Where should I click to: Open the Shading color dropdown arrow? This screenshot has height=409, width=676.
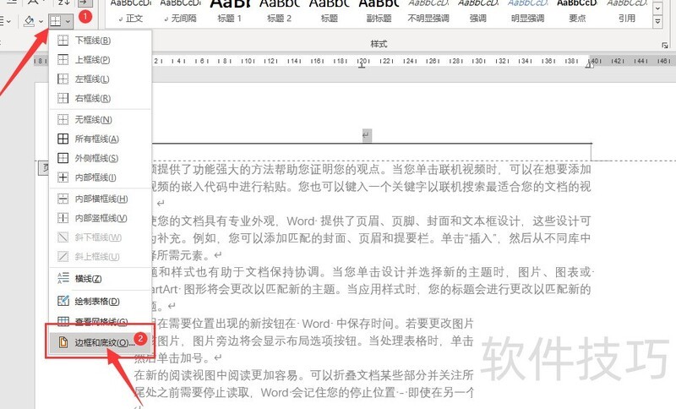[41, 20]
